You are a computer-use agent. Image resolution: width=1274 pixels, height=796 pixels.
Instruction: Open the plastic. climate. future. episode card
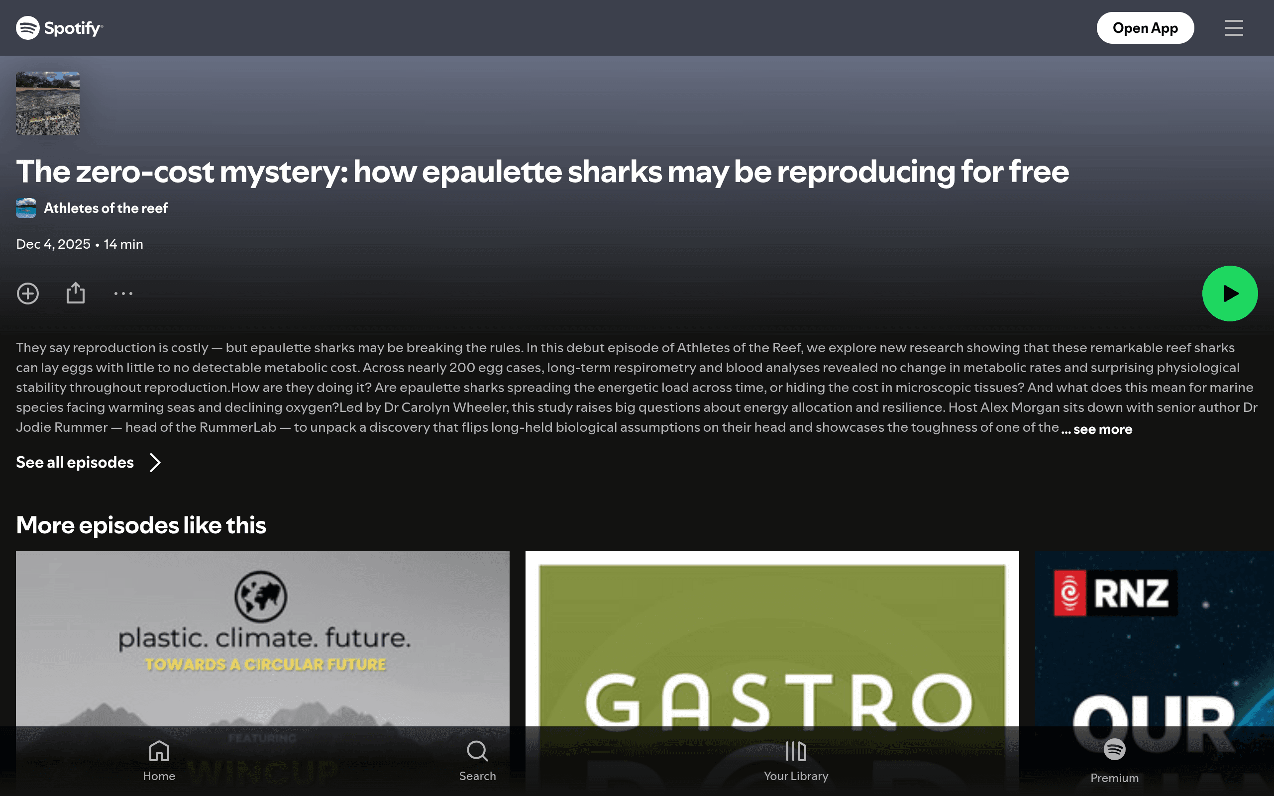coord(263,673)
